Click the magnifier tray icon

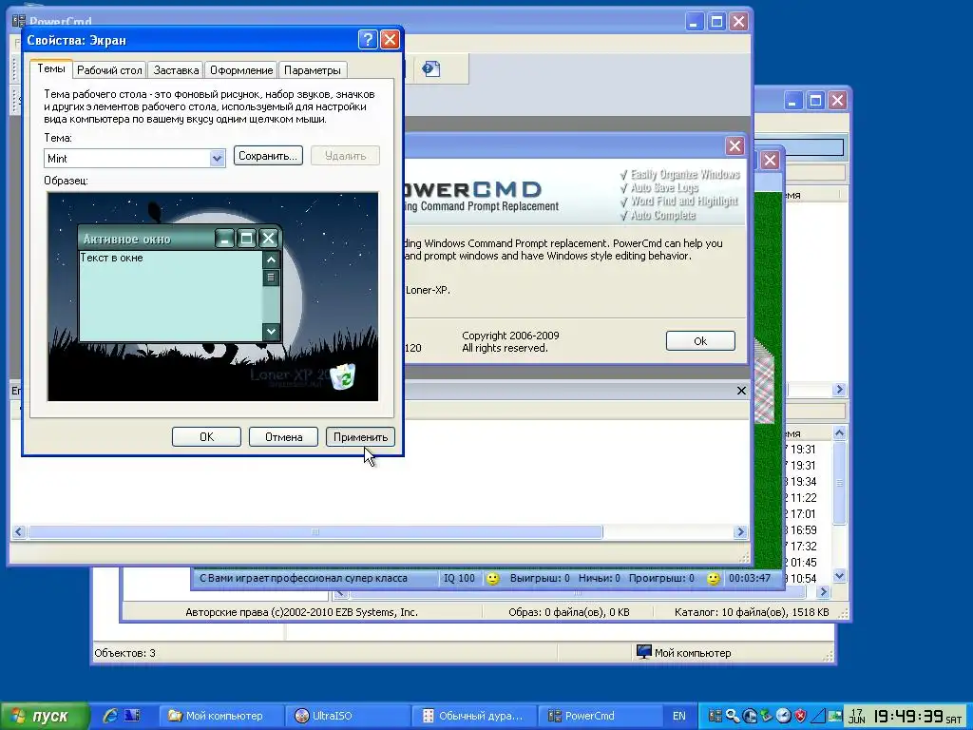click(x=733, y=716)
